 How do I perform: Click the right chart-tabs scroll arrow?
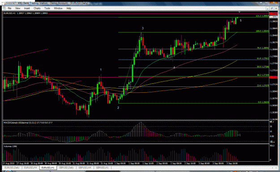276,168
